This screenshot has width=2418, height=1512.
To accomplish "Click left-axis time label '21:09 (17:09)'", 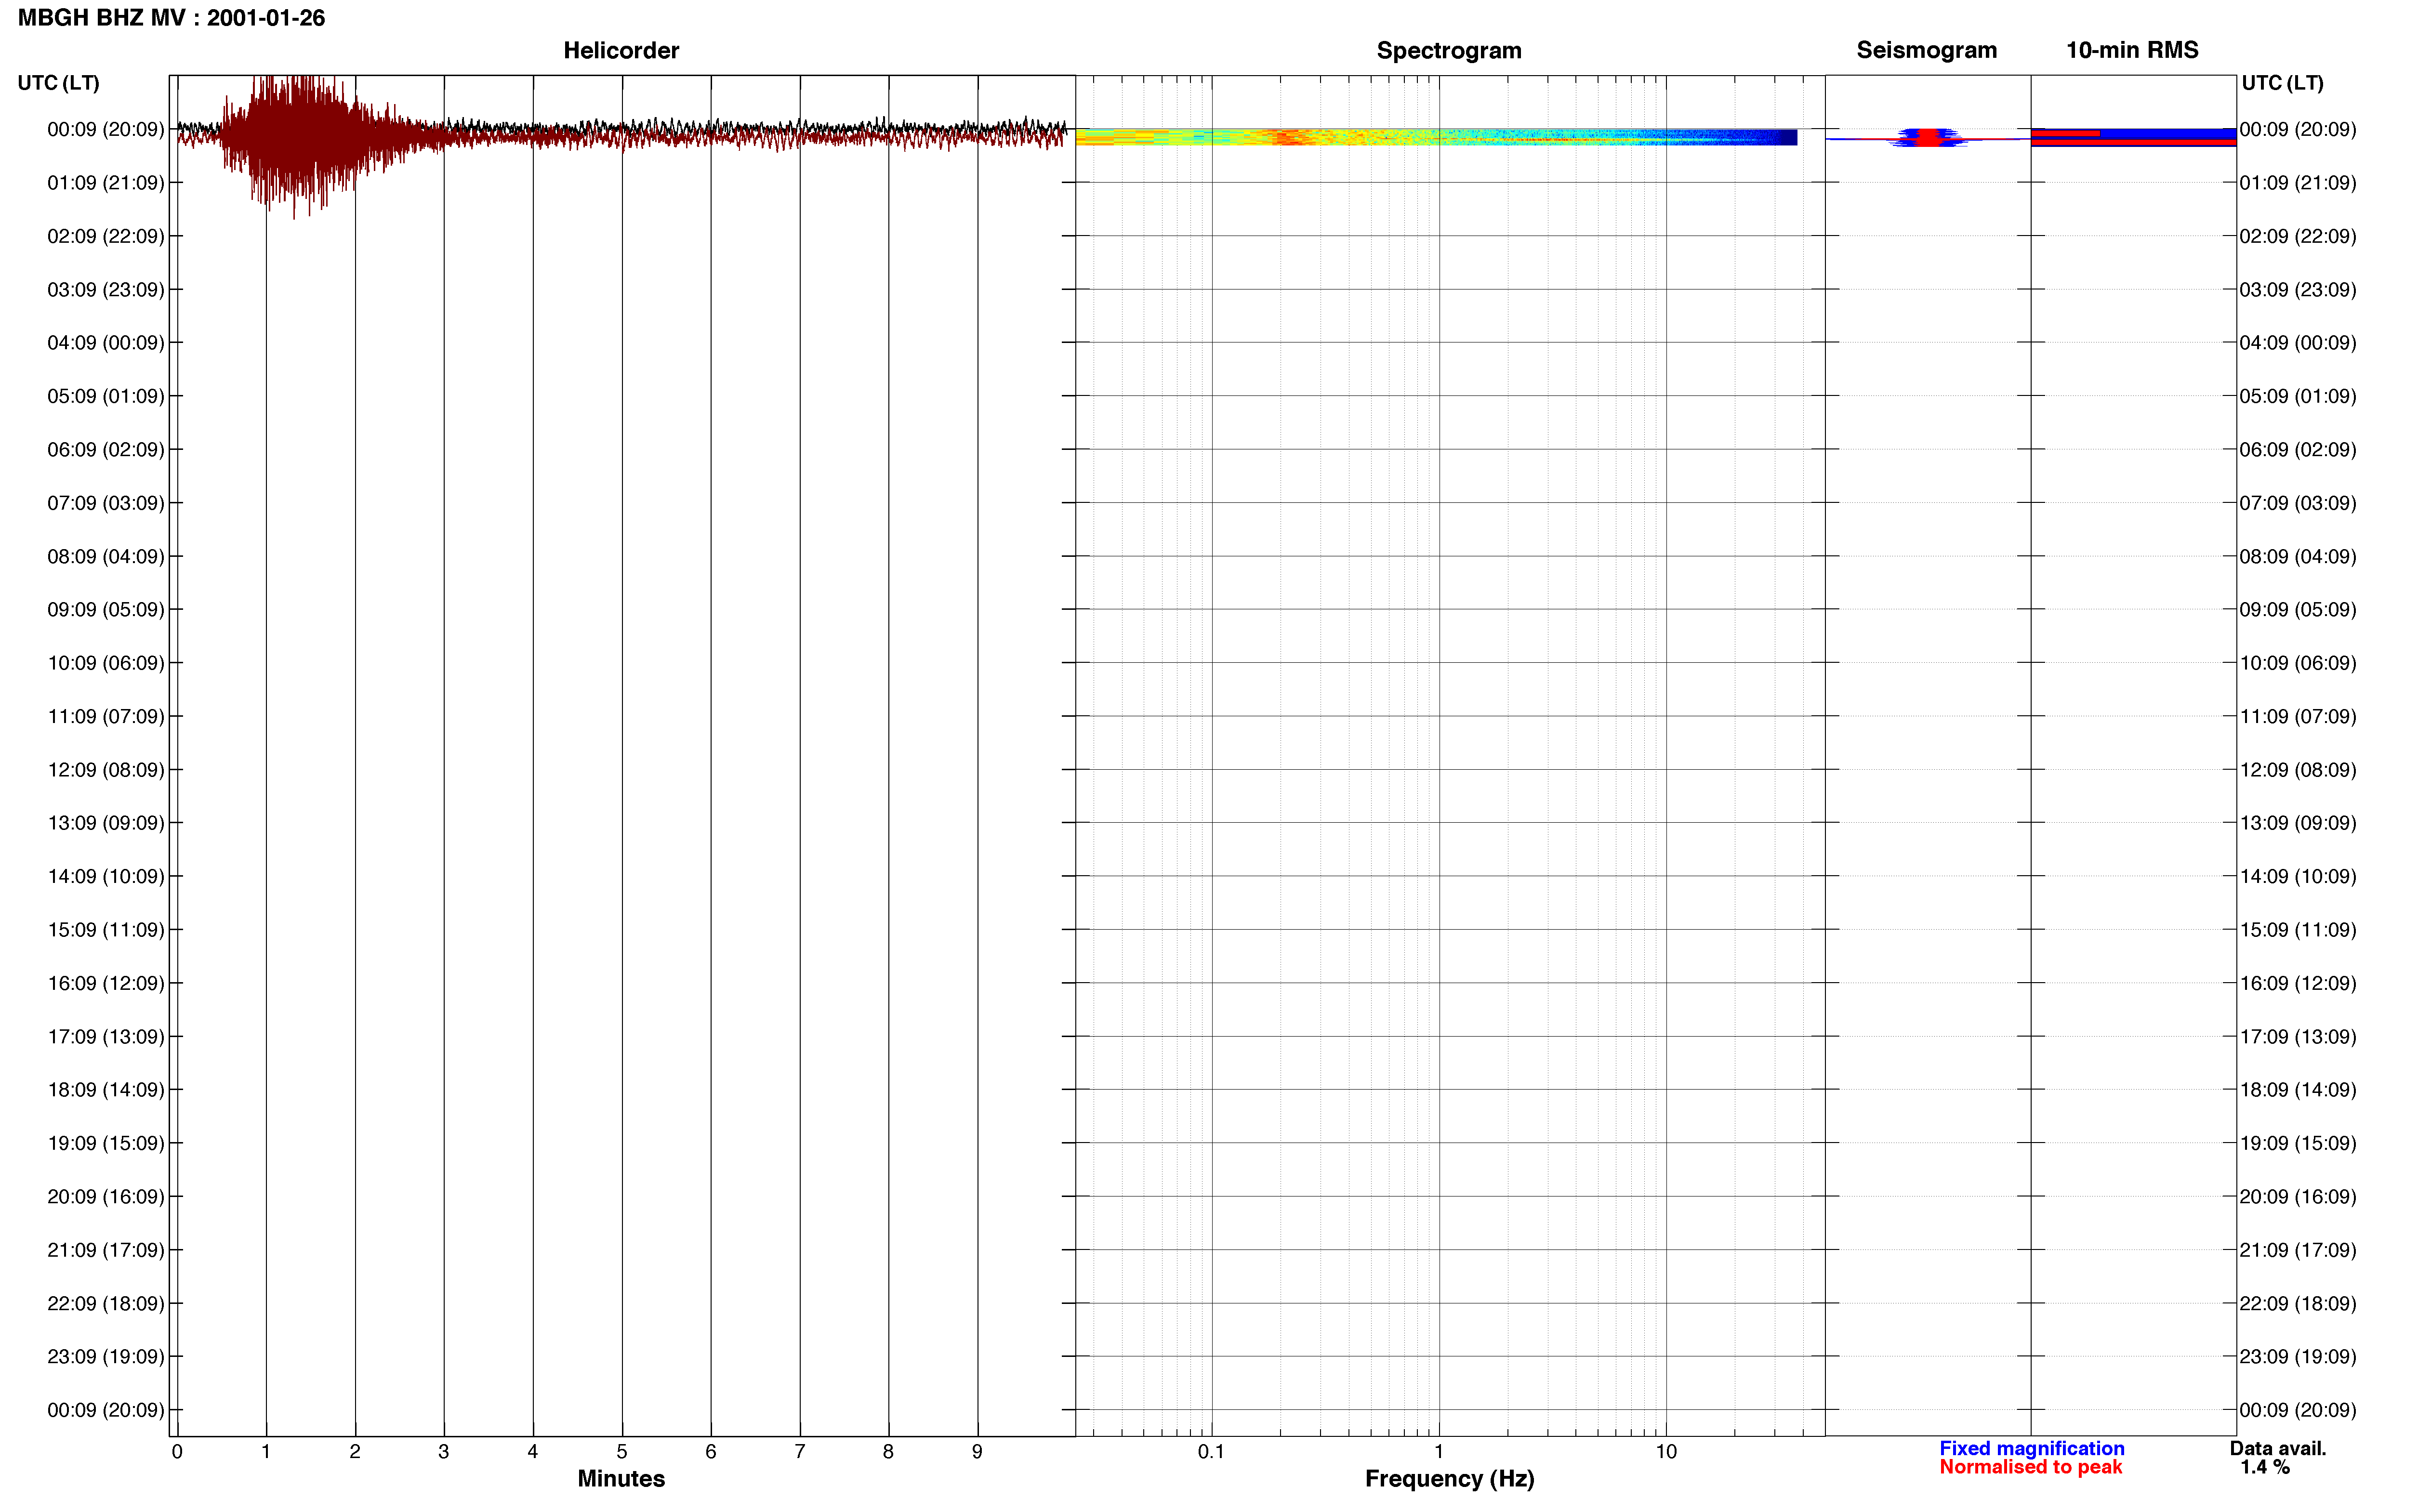I will (106, 1250).
